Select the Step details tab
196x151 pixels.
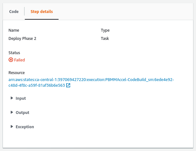tap(42, 12)
